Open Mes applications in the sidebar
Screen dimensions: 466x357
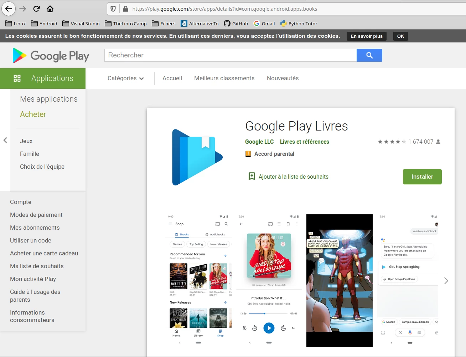[49, 99]
